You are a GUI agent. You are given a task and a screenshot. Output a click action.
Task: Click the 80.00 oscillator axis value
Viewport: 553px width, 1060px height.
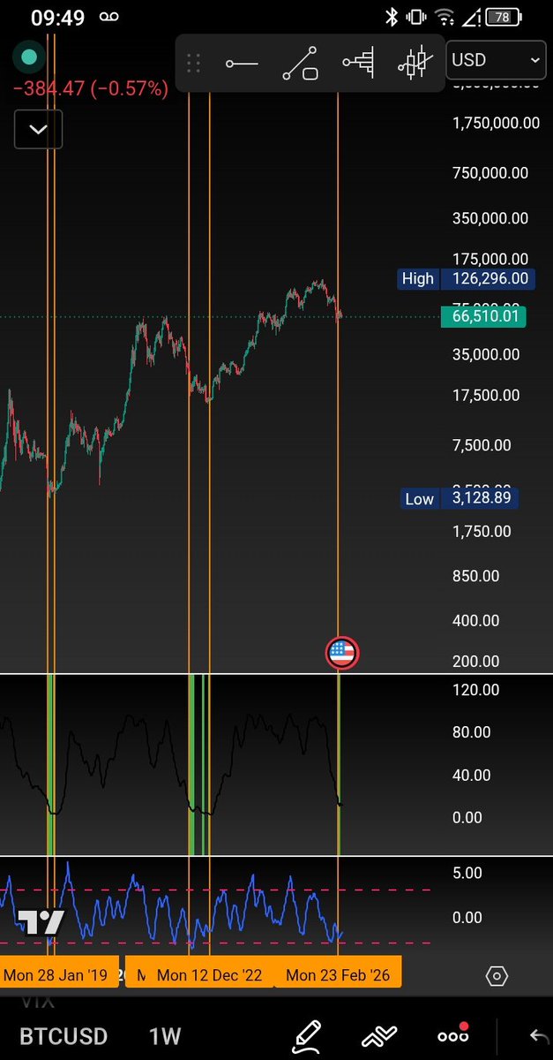pyautogui.click(x=471, y=731)
